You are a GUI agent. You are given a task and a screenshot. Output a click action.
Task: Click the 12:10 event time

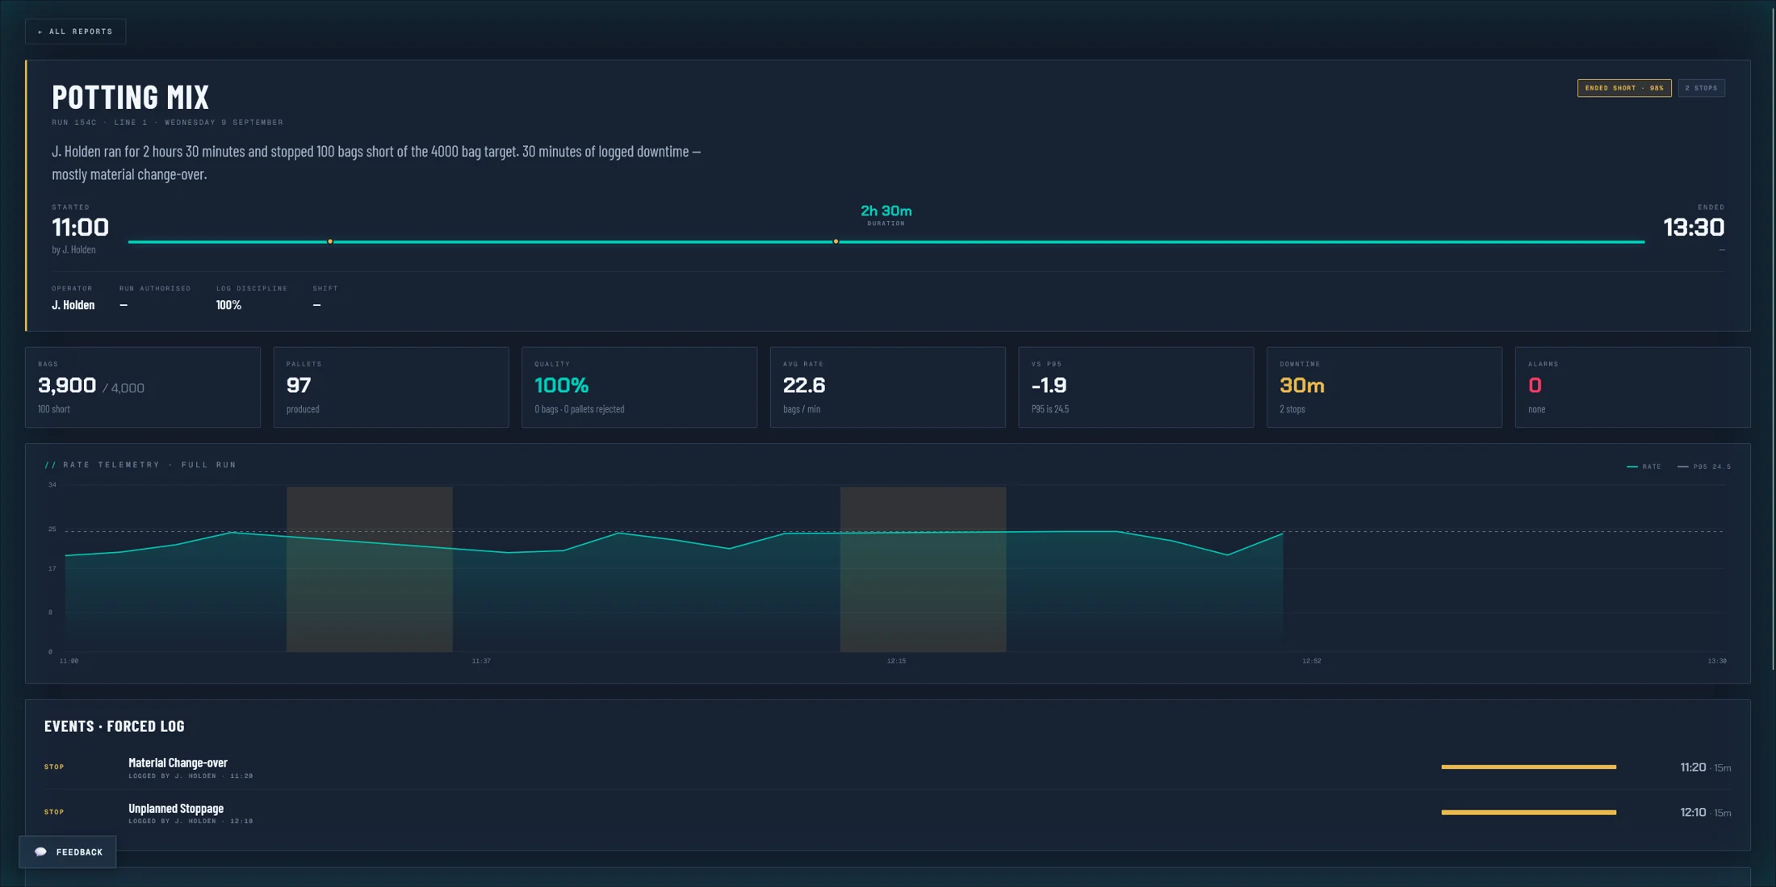[1692, 812]
